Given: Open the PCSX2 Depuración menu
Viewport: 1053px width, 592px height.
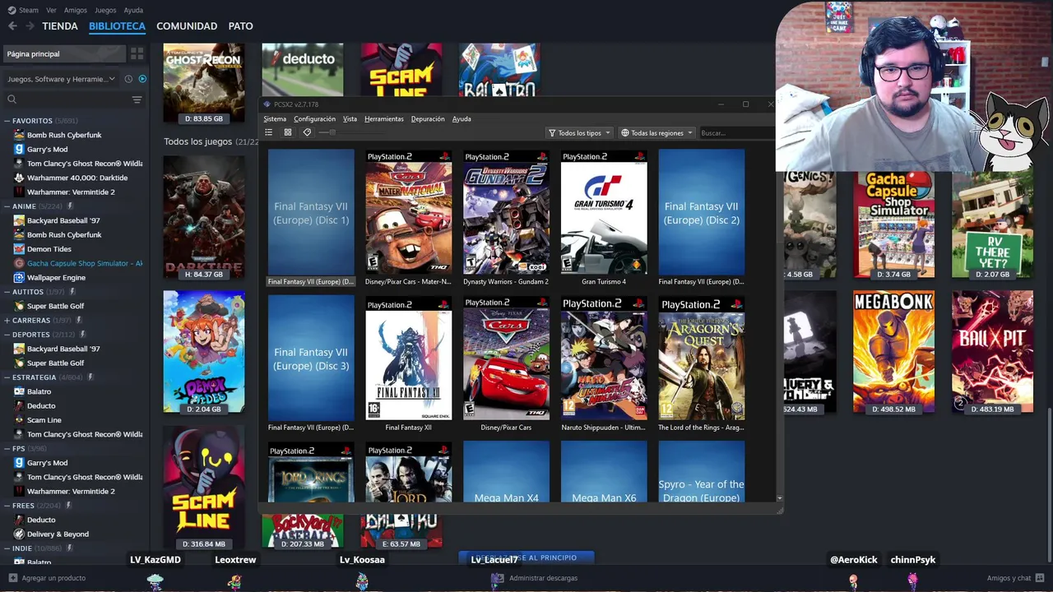Looking at the screenshot, I should (428, 119).
